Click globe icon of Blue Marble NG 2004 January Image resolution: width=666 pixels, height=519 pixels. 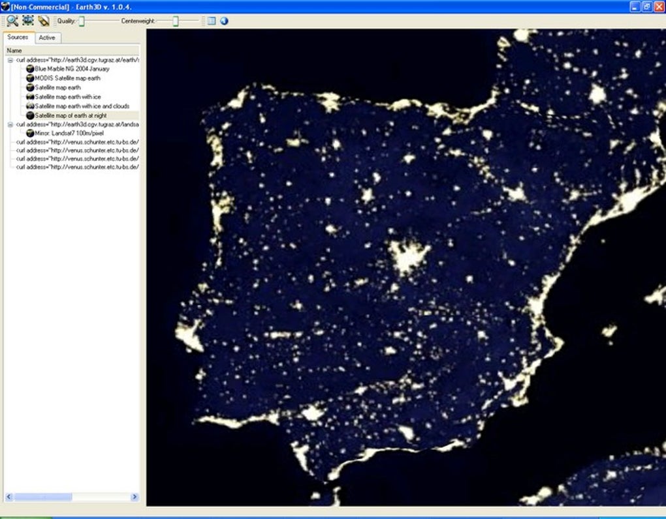[x=30, y=68]
